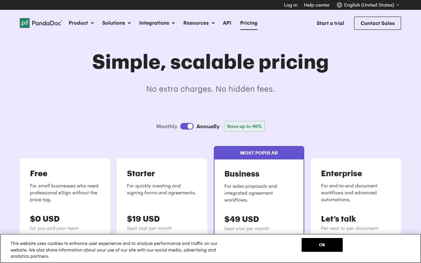
Task: Click the globe language icon
Action: tap(339, 5)
